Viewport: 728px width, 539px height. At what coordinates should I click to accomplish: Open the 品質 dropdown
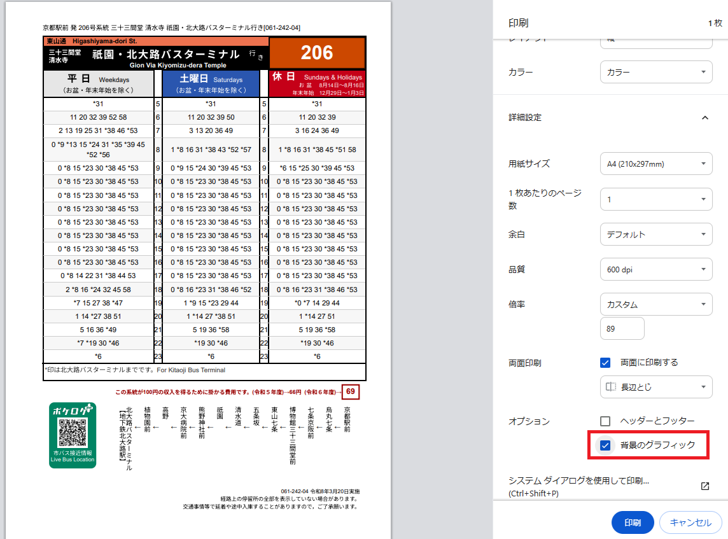click(x=656, y=269)
